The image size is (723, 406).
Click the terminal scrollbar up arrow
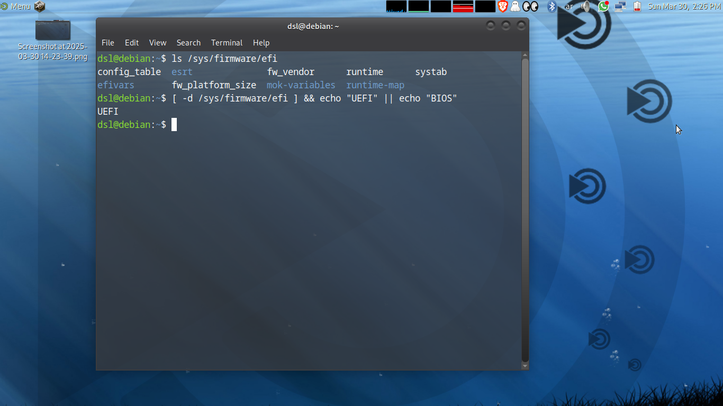pos(525,54)
